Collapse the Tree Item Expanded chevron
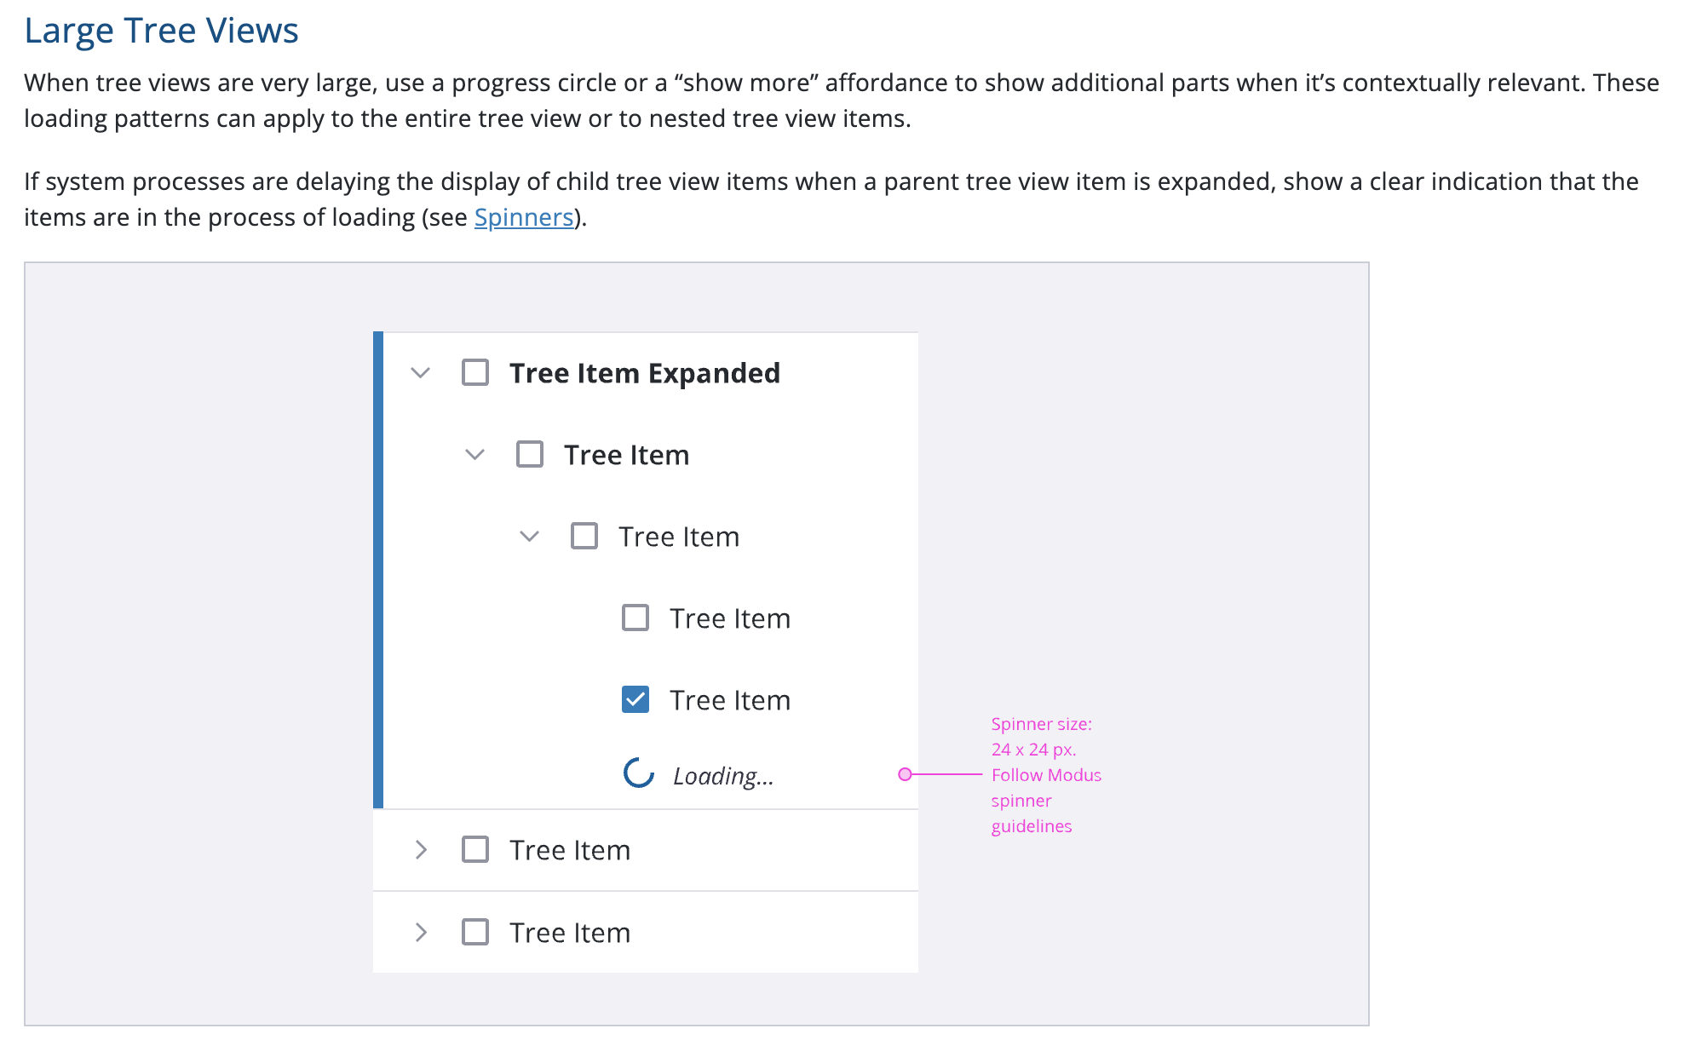Viewport: 1685px width, 1063px height. [x=420, y=373]
